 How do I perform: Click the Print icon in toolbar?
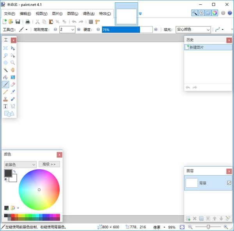28,22
